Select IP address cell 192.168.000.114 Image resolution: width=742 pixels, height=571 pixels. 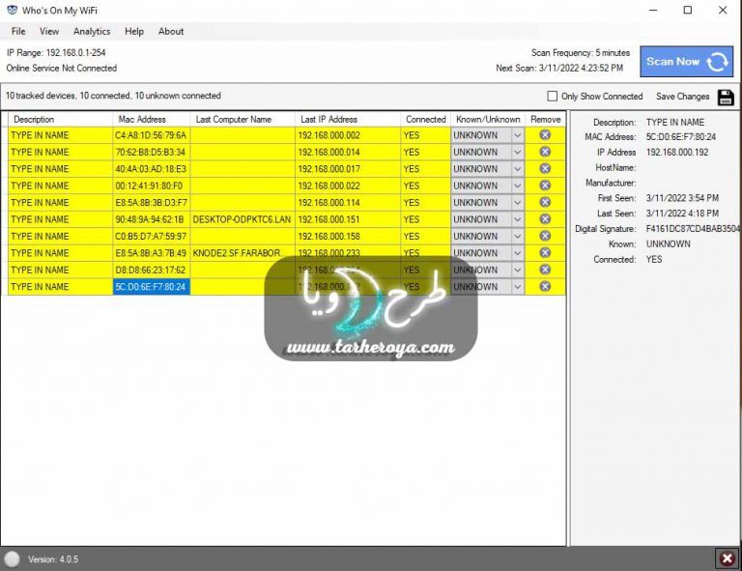tap(348, 203)
